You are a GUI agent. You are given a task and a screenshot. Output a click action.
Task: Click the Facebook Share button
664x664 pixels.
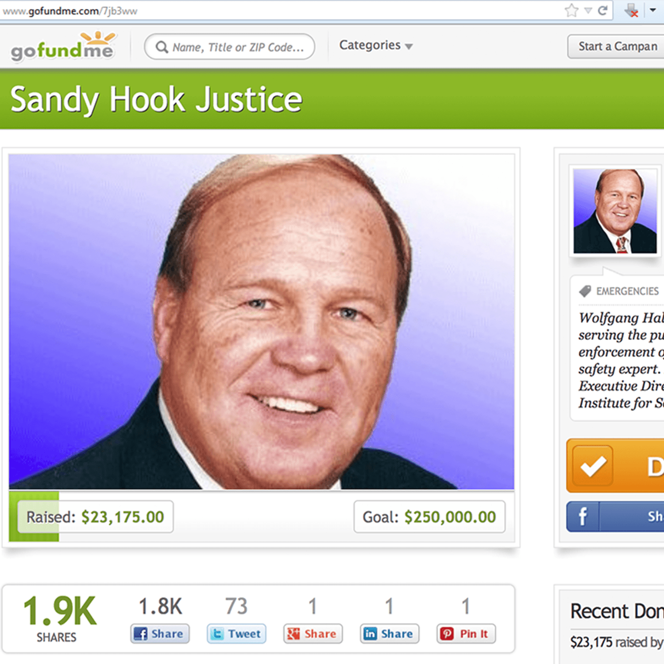tap(160, 633)
